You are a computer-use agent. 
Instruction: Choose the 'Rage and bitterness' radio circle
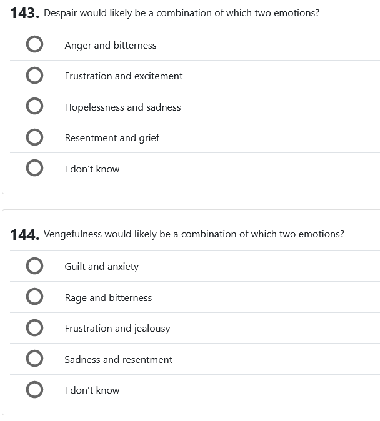click(x=35, y=297)
